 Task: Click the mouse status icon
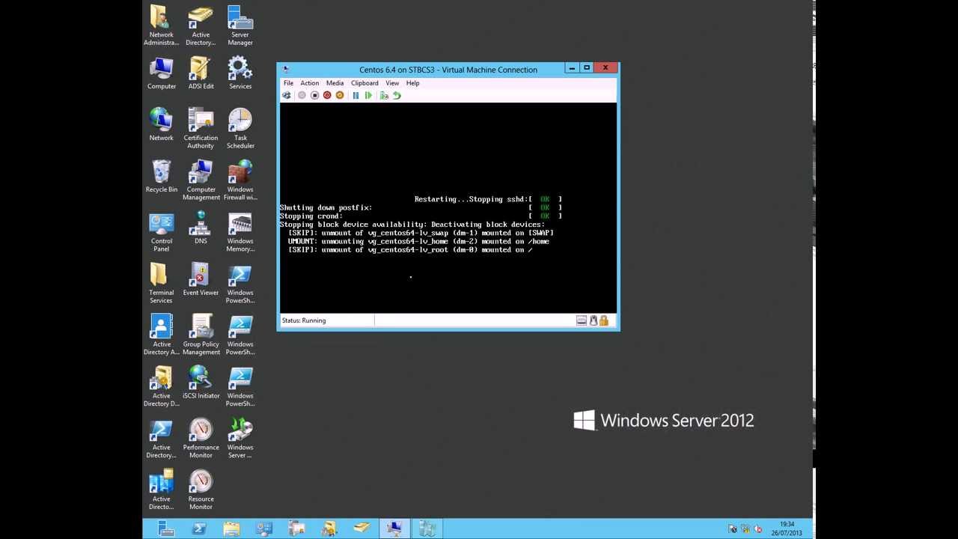[x=594, y=320]
